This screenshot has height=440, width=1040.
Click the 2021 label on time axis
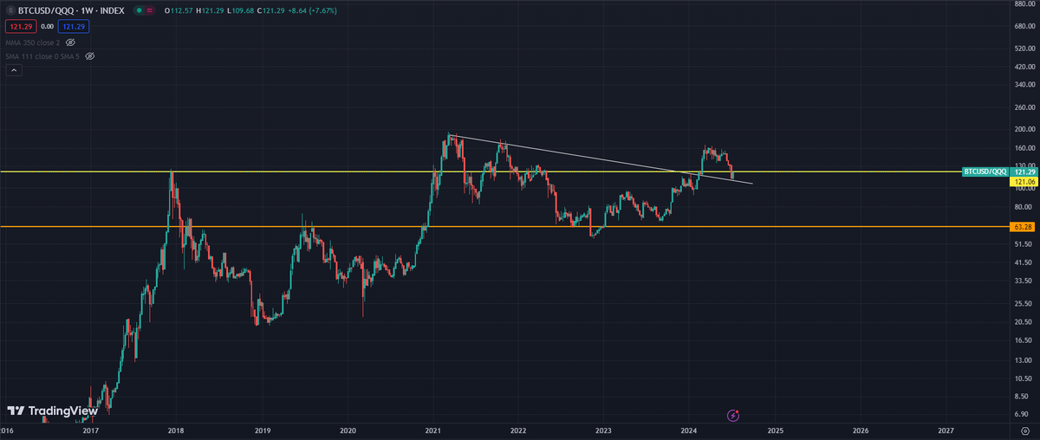pos(433,430)
